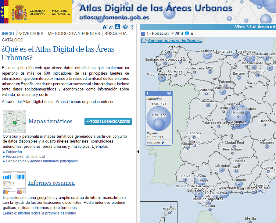Select the Huelva marker on the map
276x223 pixels.
click(185, 180)
